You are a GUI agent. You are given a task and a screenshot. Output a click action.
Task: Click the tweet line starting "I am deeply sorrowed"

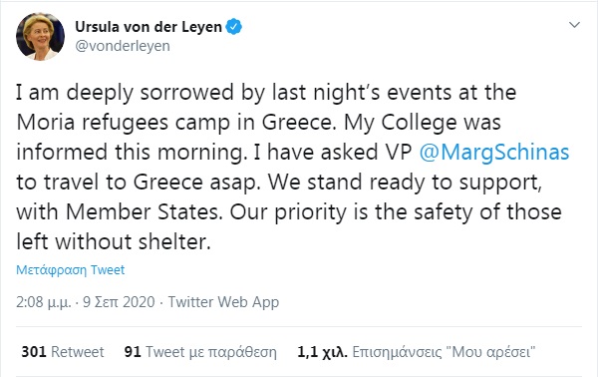266,93
